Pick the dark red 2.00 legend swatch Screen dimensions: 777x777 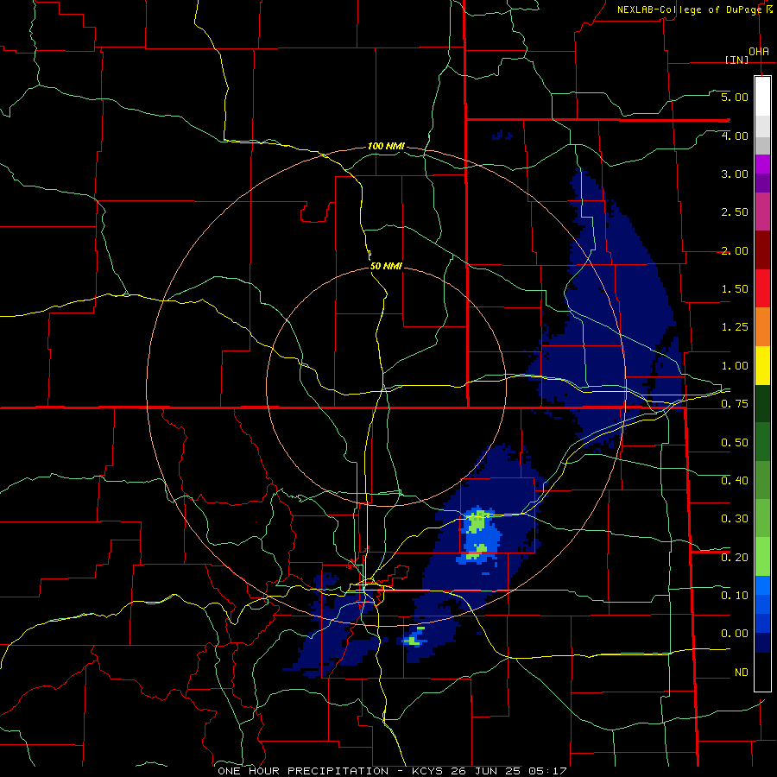coord(762,250)
